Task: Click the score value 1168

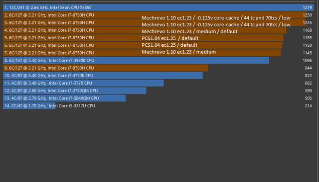Action: (x=307, y=30)
